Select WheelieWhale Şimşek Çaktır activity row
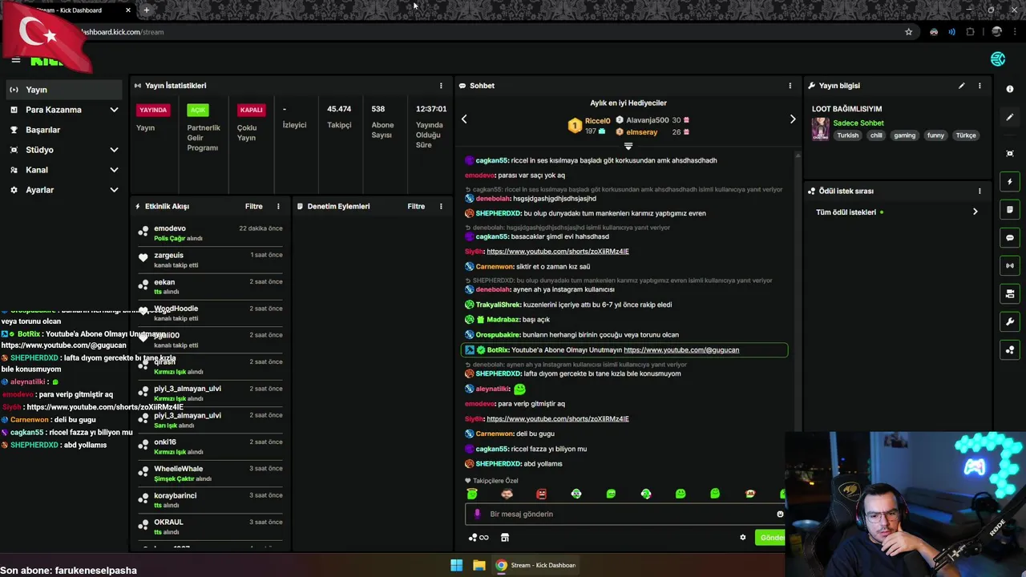The image size is (1026, 577). pos(210,473)
